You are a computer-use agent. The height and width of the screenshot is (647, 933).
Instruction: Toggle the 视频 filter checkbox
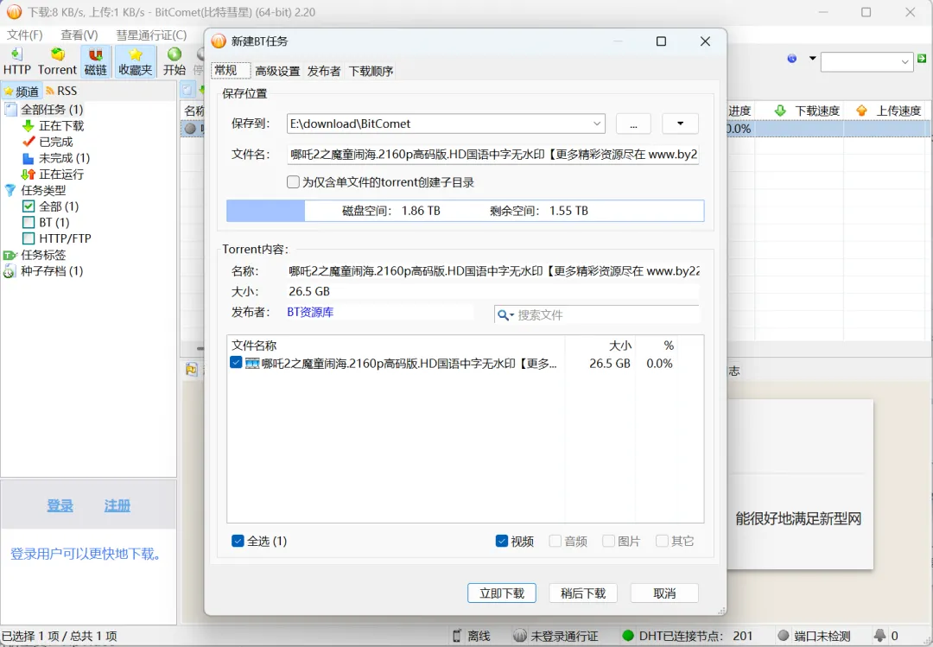502,541
